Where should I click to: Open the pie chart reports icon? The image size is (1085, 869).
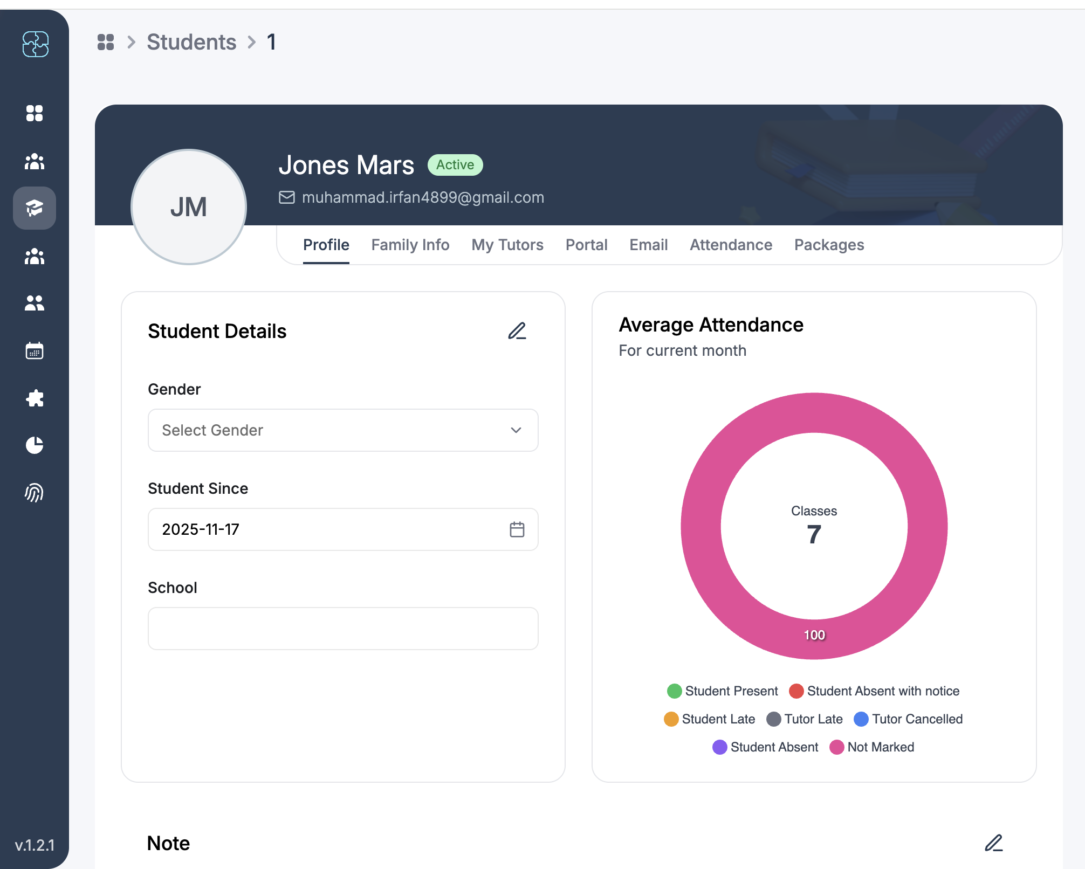coord(35,445)
